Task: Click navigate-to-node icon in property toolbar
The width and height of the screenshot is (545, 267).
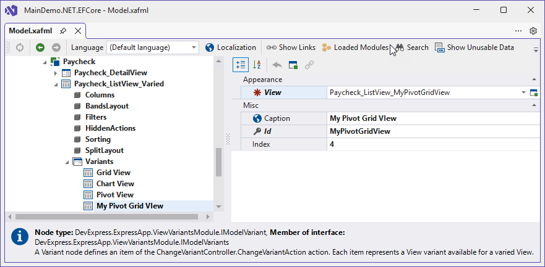Action: pyautogui.click(x=293, y=65)
